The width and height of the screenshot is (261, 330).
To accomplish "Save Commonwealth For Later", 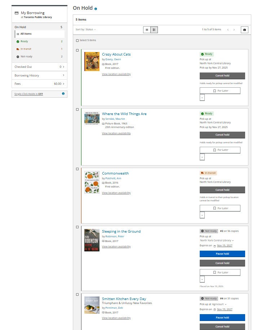I will [220, 208].
